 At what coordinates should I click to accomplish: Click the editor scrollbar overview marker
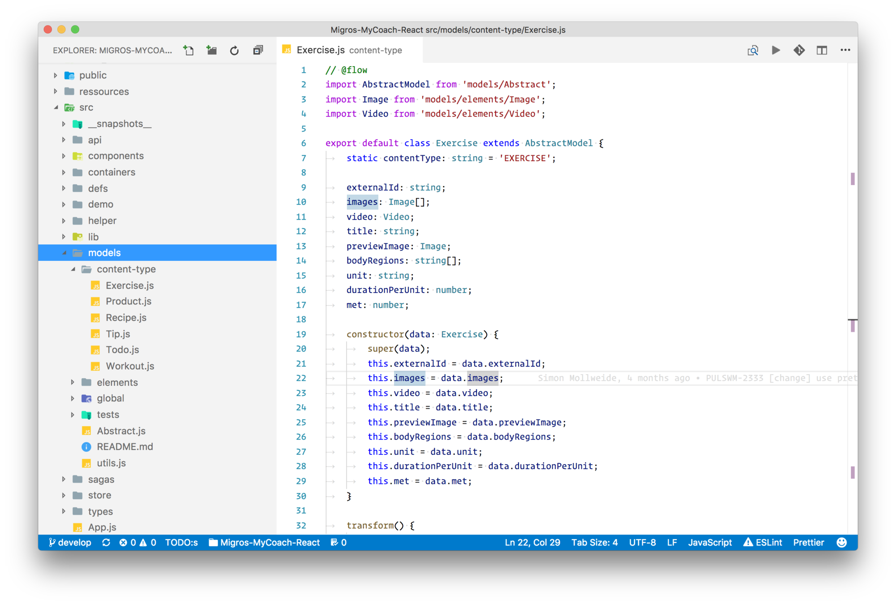click(852, 179)
